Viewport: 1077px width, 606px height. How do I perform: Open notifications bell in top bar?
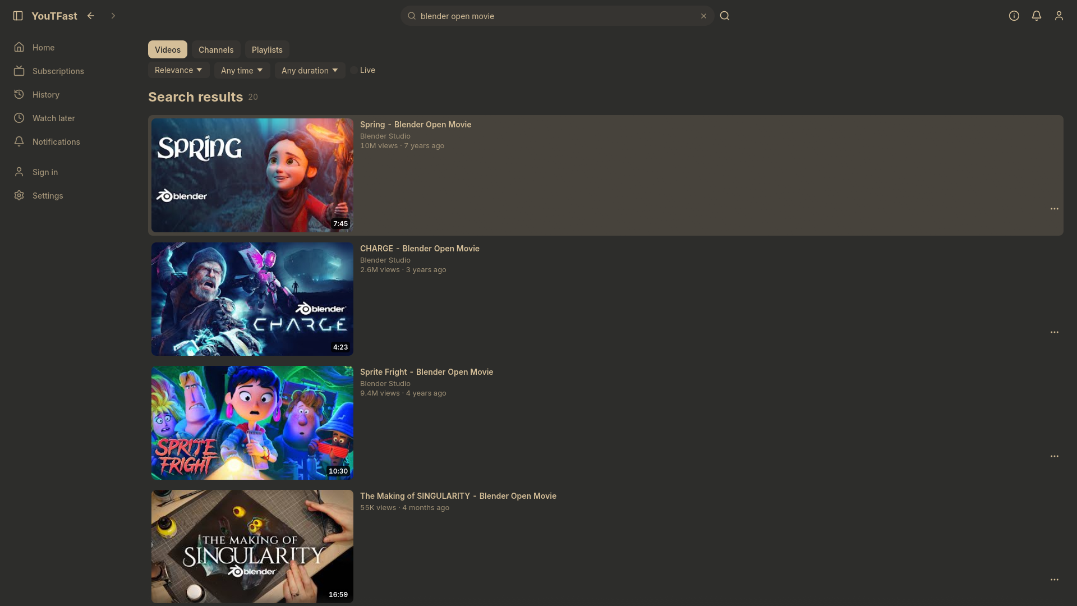1037,16
